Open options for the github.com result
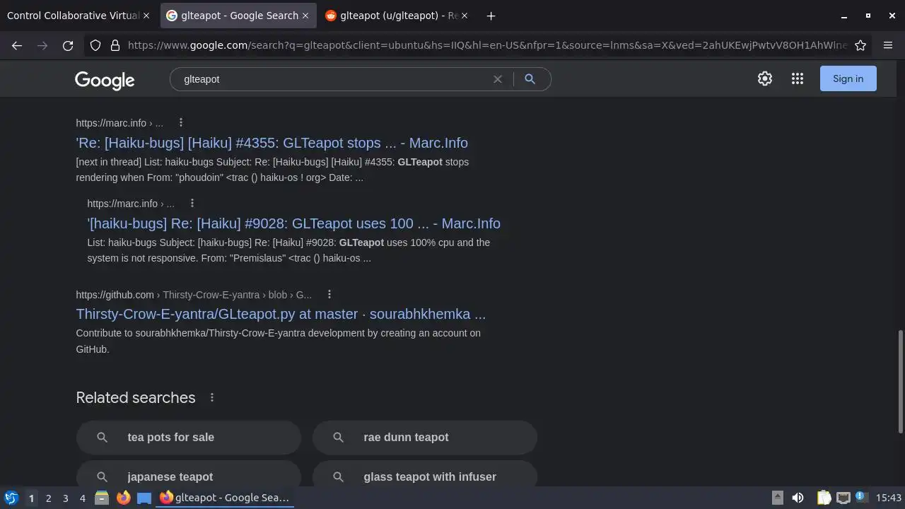 coord(329,294)
